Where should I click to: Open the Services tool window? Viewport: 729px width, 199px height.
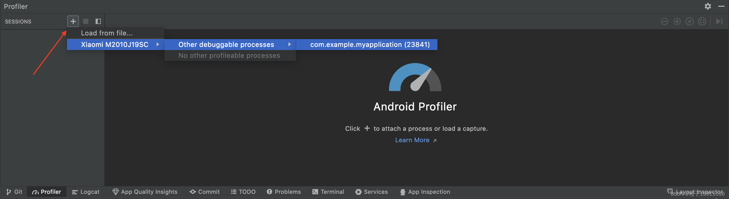click(x=372, y=192)
